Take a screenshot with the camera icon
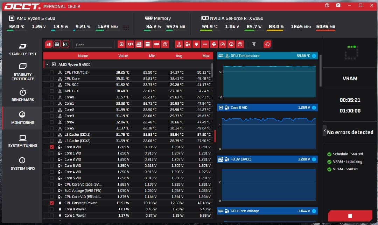378x225 pixels. pyautogui.click(x=338, y=5)
